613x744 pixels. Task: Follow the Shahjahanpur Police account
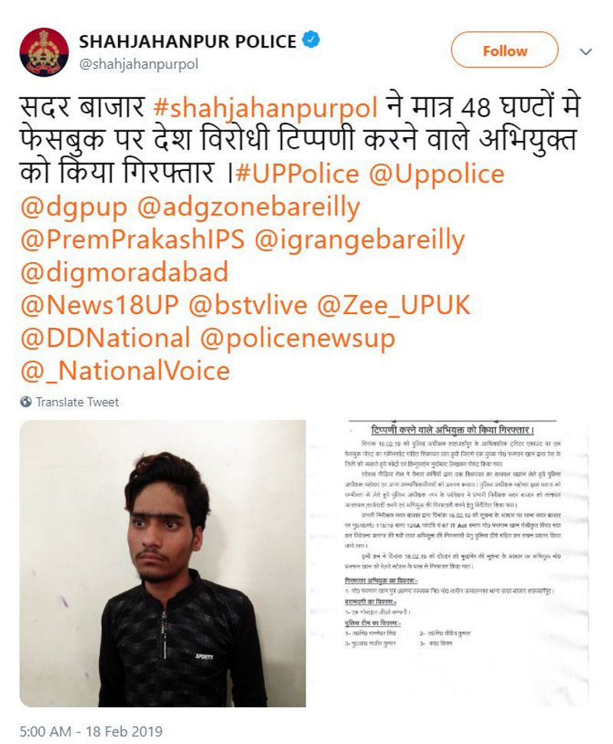click(504, 51)
